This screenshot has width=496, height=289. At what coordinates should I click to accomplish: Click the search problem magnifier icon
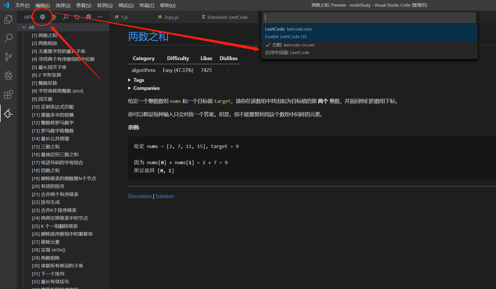[x=65, y=17]
